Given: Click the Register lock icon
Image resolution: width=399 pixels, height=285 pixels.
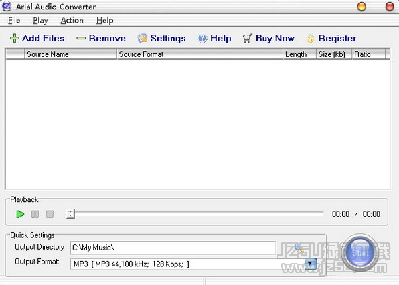Looking at the screenshot, I should [x=311, y=38].
